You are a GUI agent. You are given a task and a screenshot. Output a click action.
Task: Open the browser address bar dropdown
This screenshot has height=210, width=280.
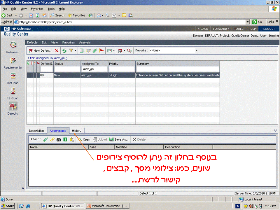click(x=248, y=22)
